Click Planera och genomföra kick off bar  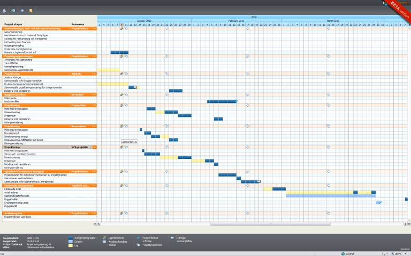[119, 52]
